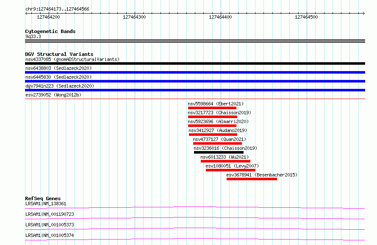Click the nsv5923696 (Almarri2020) red bar
Screen dimensions: 377x245
tap(212, 126)
